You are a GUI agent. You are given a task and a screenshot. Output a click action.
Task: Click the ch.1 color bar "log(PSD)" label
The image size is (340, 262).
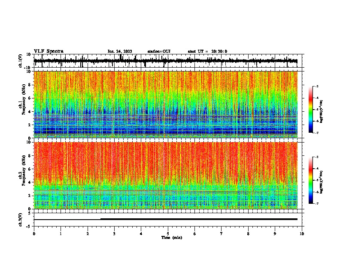pos(322,112)
